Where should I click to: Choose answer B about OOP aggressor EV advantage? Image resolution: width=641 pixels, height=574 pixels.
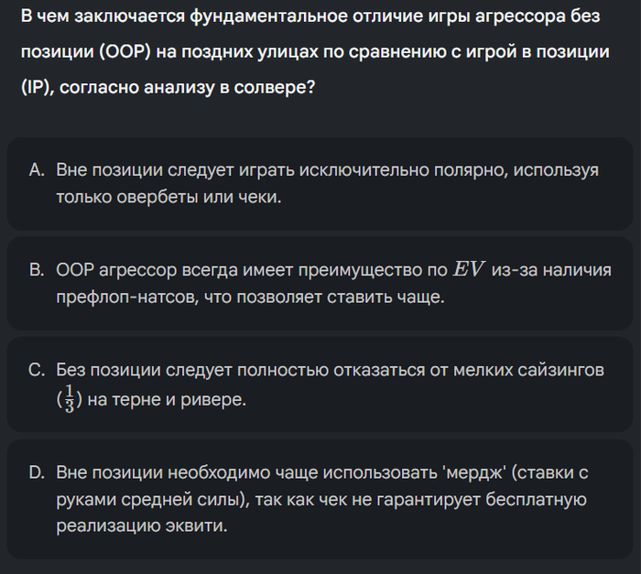(320, 283)
